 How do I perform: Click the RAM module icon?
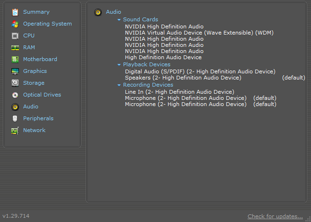point(15,48)
